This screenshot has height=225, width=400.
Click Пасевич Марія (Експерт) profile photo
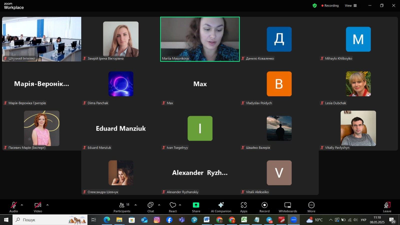click(x=42, y=128)
